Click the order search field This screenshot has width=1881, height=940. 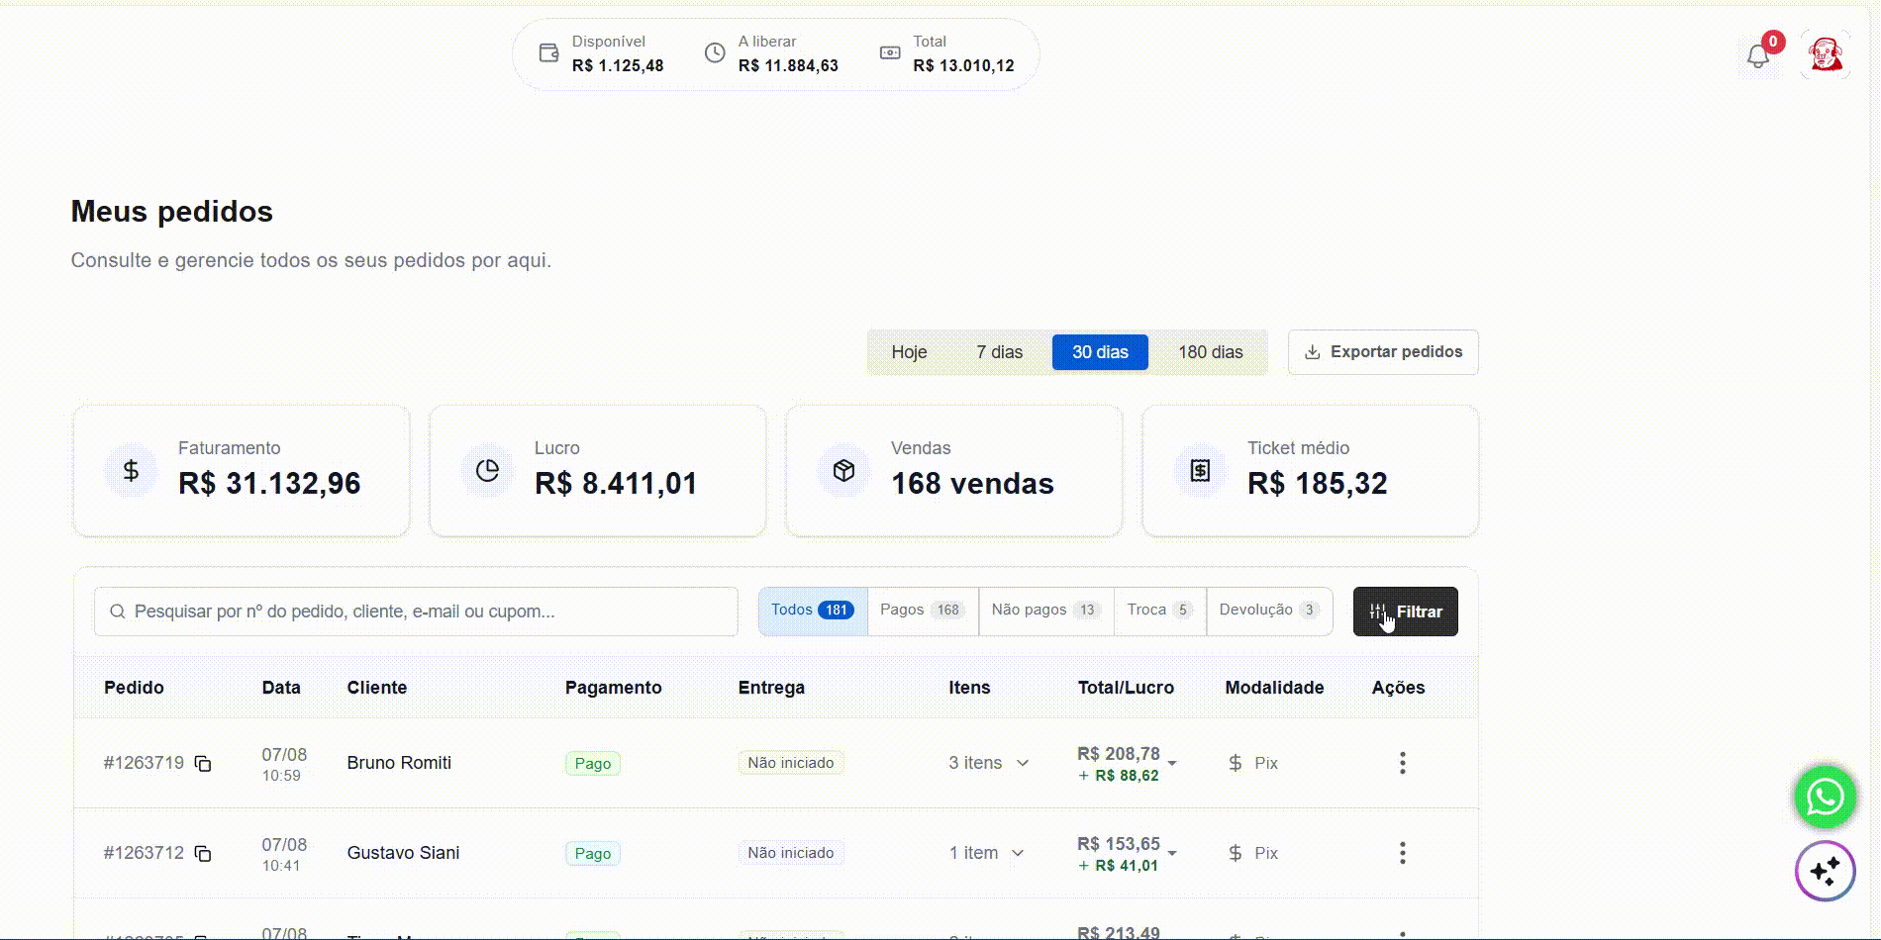click(x=416, y=611)
